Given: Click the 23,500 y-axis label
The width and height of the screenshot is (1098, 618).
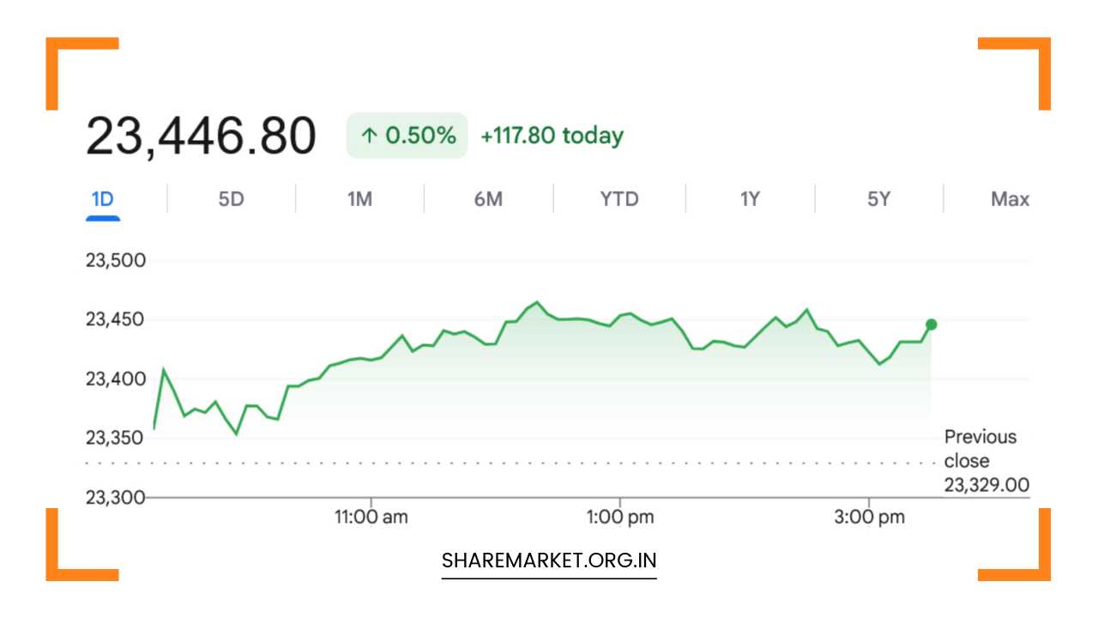Looking at the screenshot, I should pos(116,260).
